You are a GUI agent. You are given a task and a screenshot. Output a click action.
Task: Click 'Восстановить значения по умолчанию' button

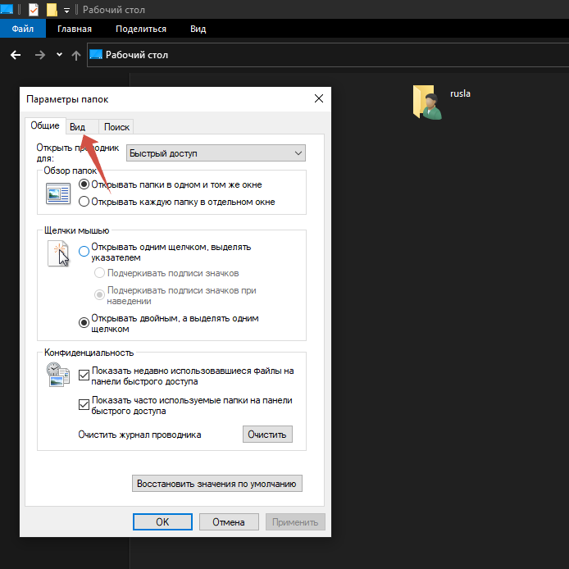click(217, 484)
